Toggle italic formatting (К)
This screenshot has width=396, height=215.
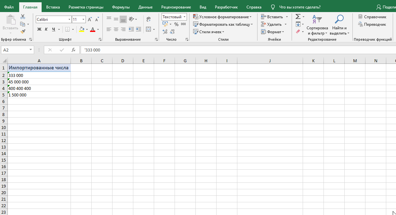[46, 29]
